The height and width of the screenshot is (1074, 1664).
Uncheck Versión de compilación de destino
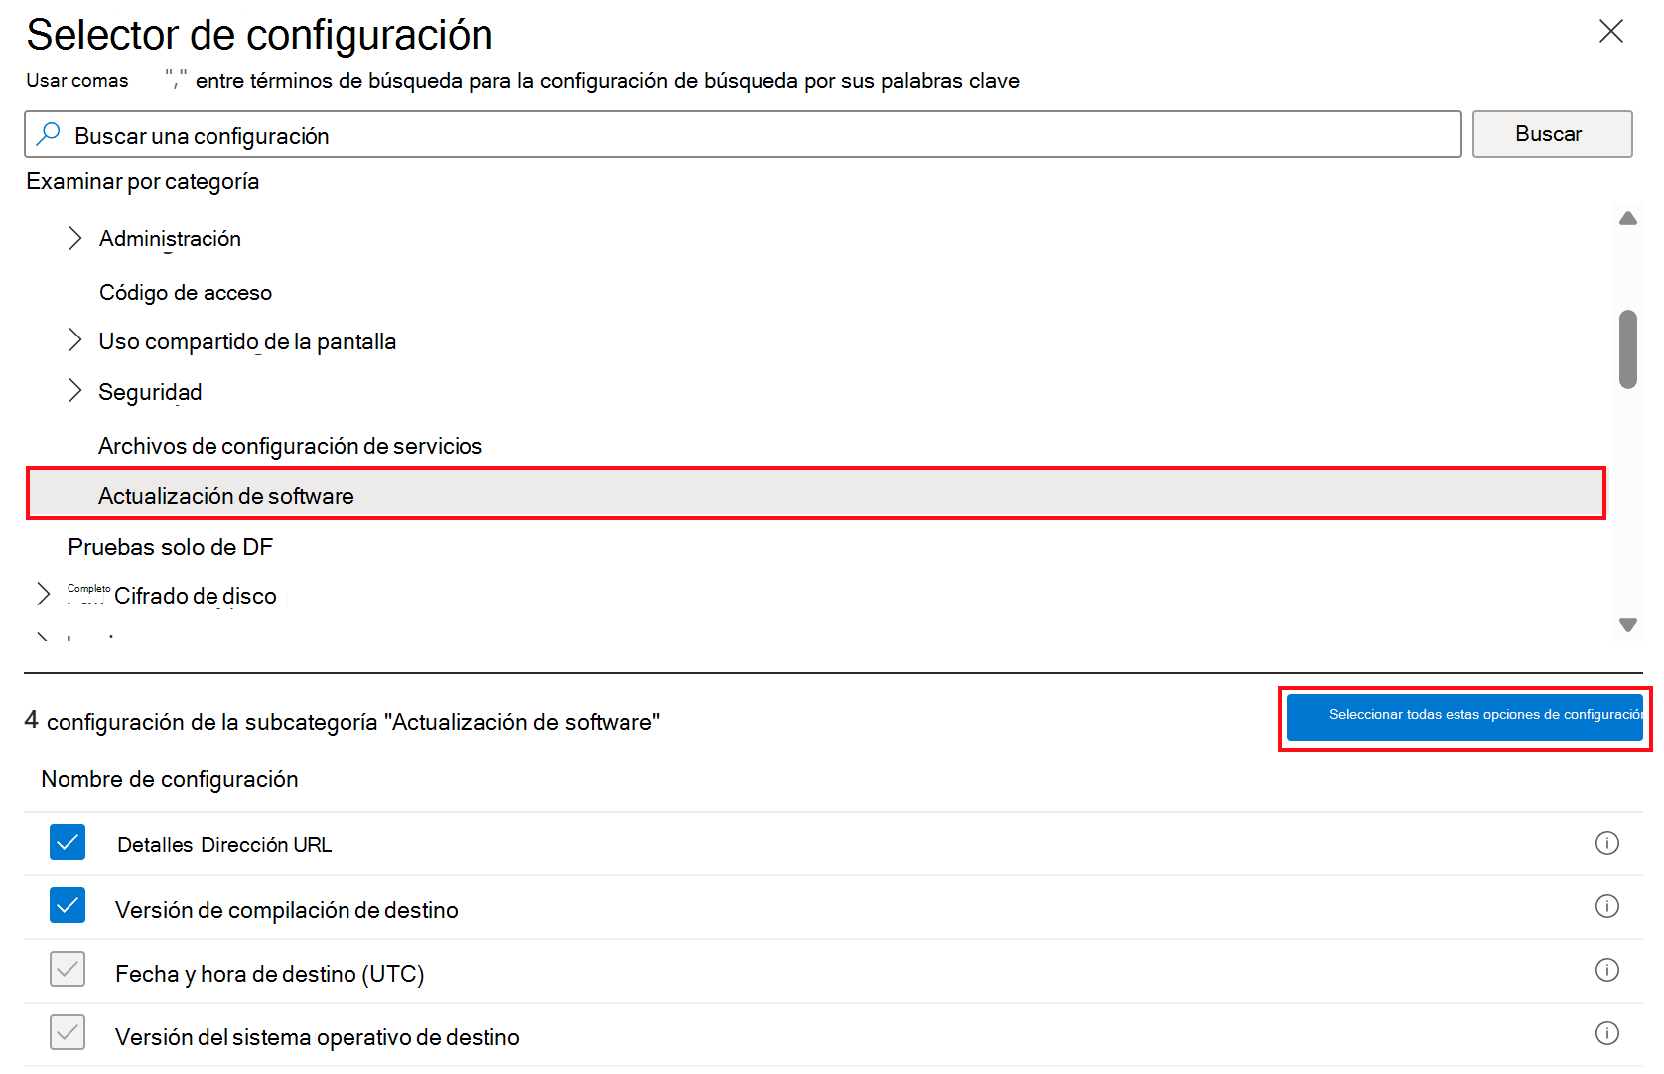pyautogui.click(x=68, y=905)
